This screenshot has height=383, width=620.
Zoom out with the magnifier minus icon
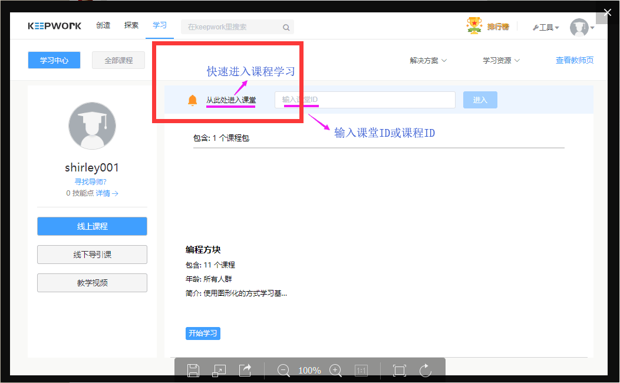283,370
